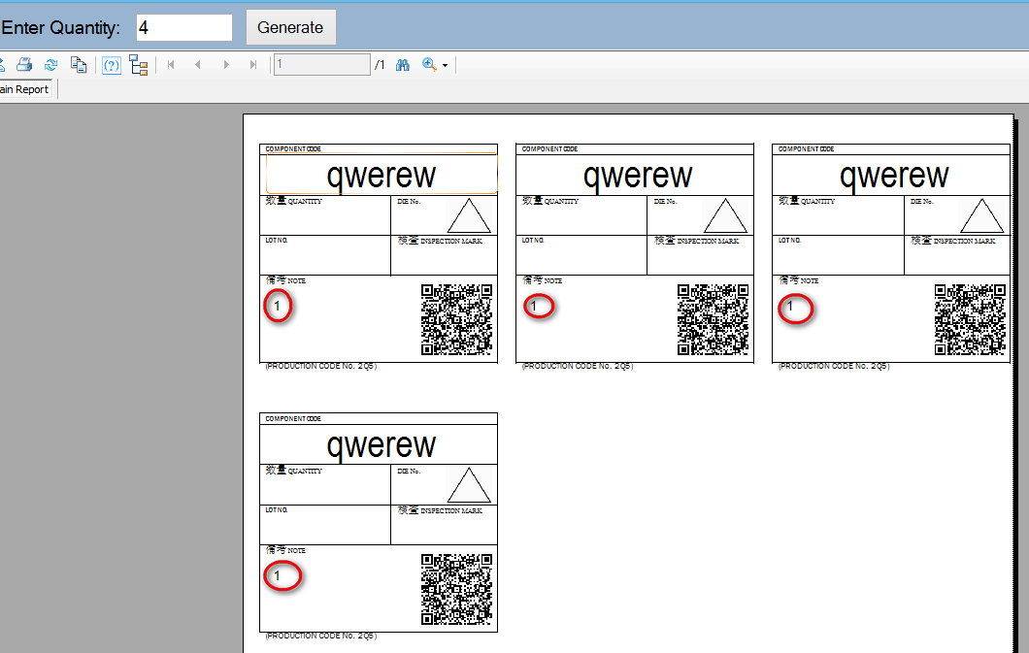Toggle the group tree icon
The height and width of the screenshot is (653, 1029).
139,65
